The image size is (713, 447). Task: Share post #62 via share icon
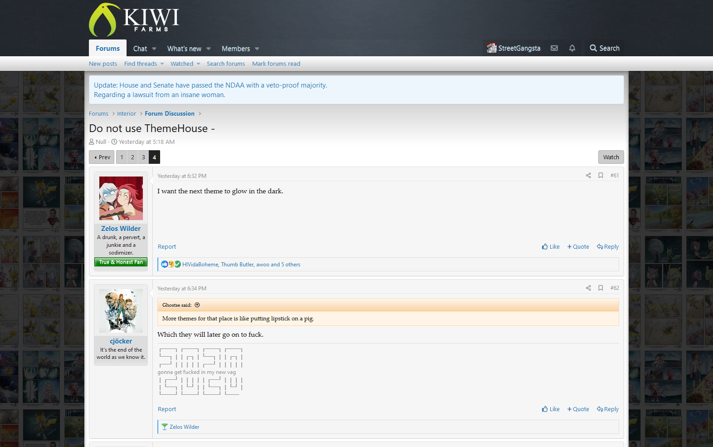[x=588, y=288]
